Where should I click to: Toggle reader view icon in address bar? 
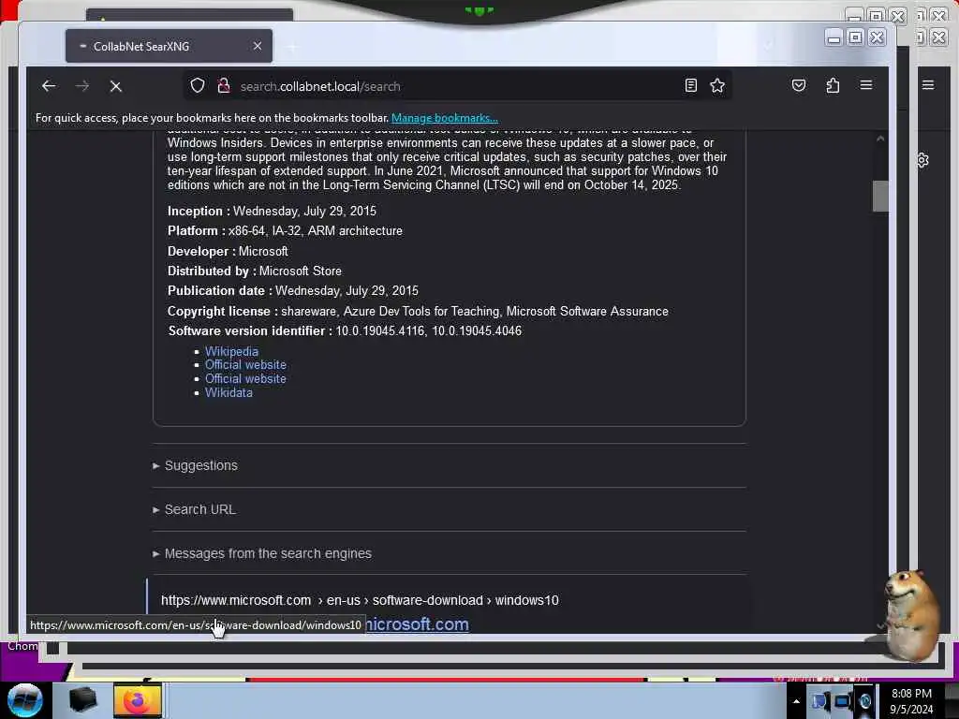690,85
